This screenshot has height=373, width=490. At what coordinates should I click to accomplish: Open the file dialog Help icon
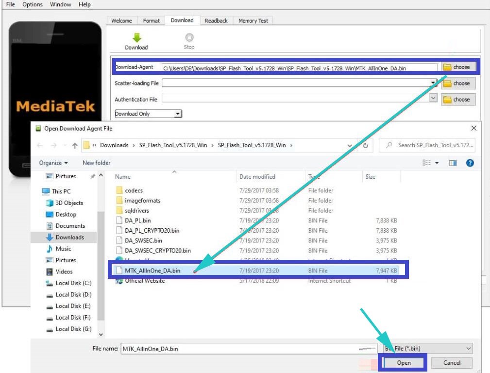(x=470, y=163)
